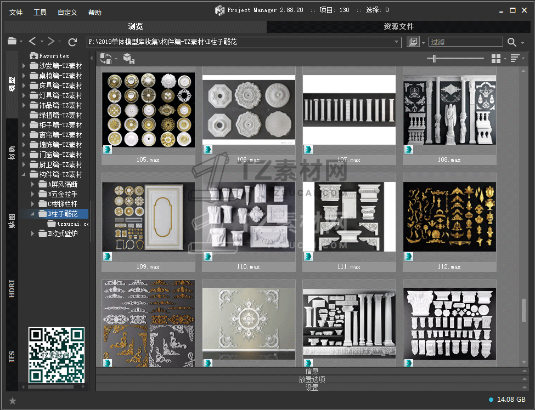Toggle the selection filter checkbox icon

pos(413,42)
